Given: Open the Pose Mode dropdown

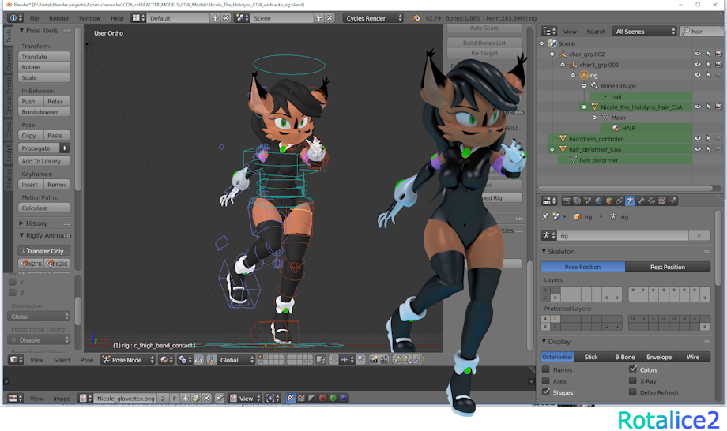Looking at the screenshot, I should coord(128,360).
